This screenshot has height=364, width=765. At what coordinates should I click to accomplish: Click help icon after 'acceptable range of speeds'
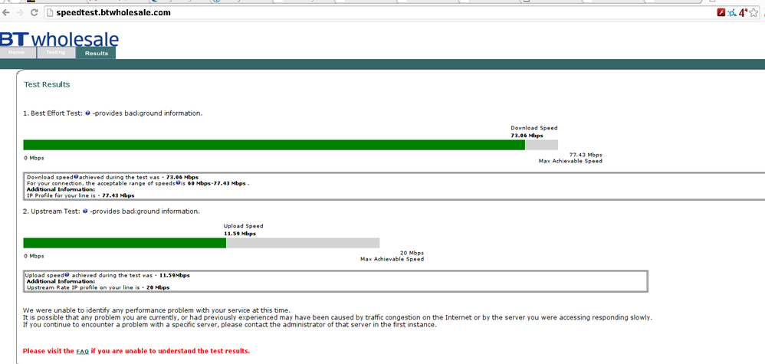[178, 183]
